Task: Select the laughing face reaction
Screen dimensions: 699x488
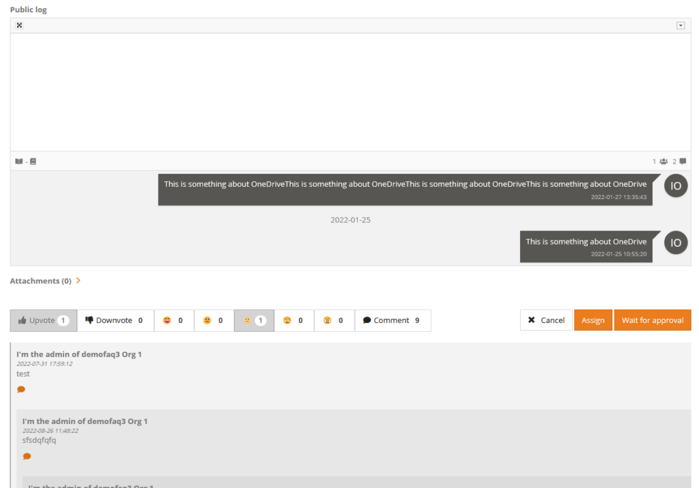Action: click(x=173, y=320)
